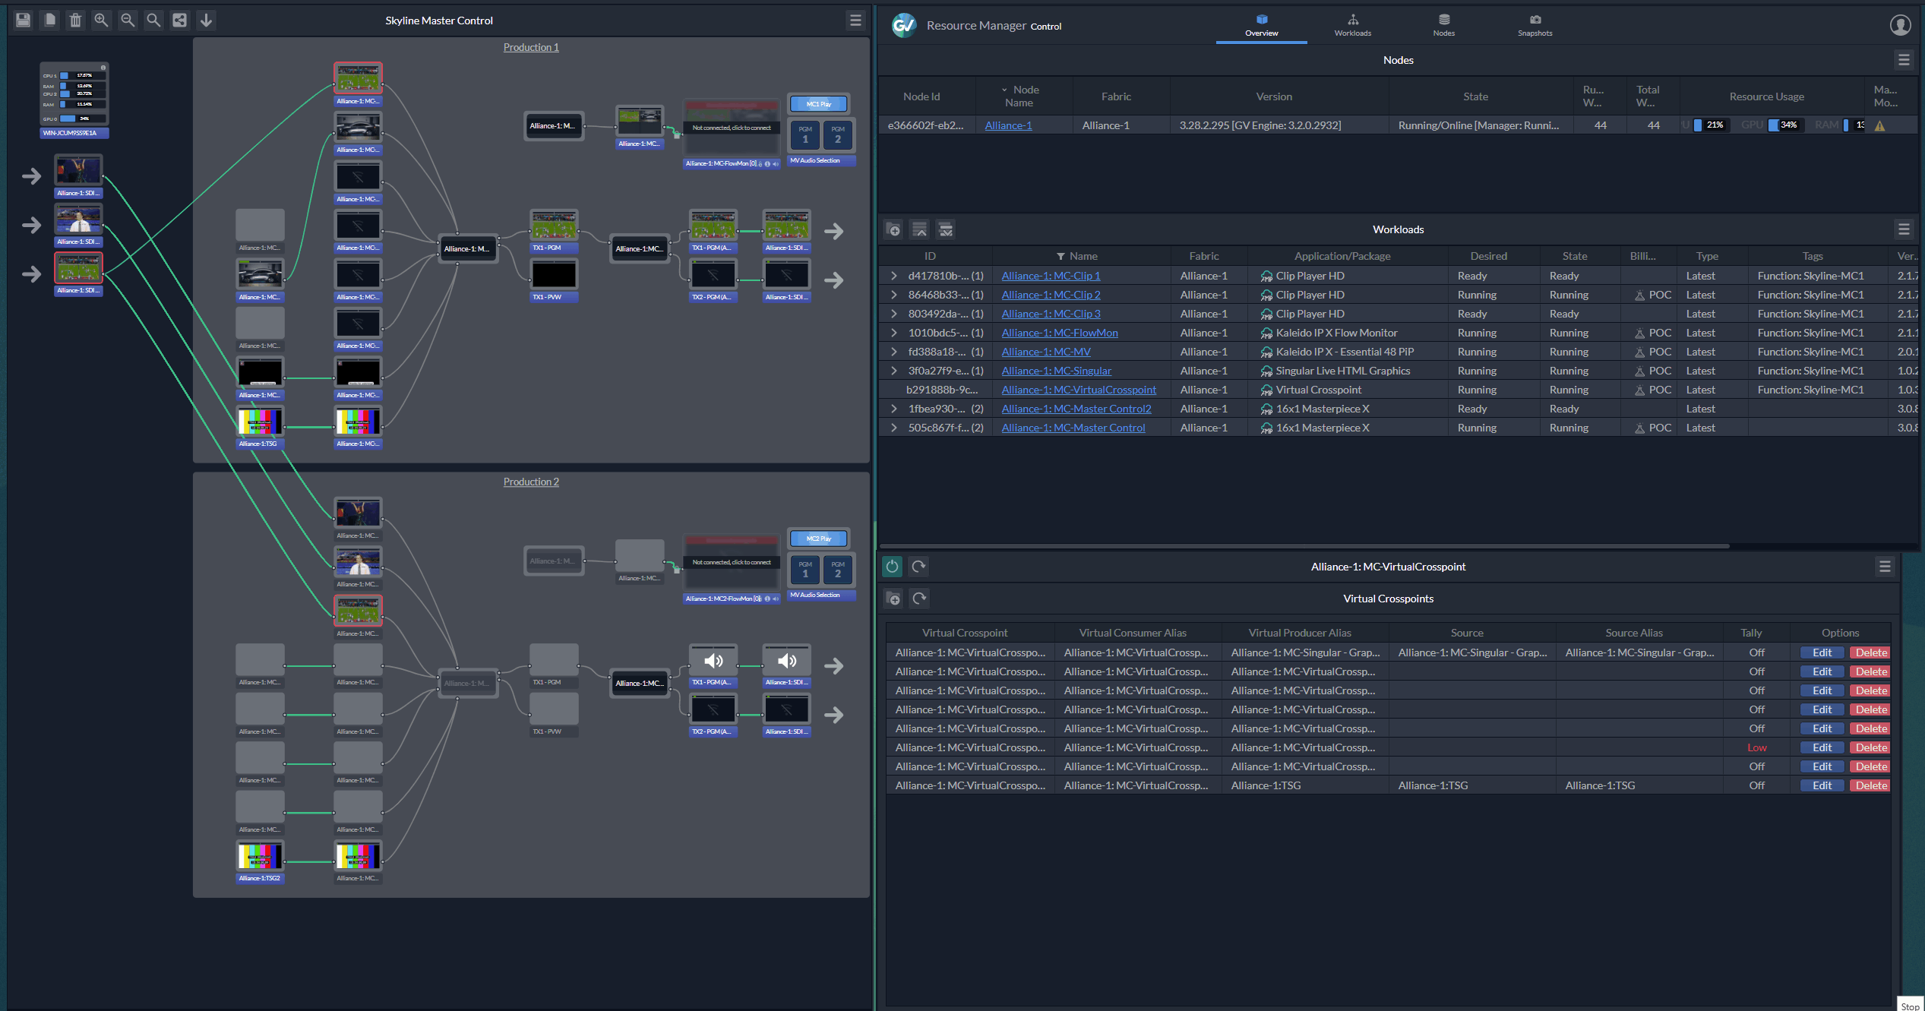Open the Alliance-1 node name link
Image resolution: width=1925 pixels, height=1011 pixels.
pyautogui.click(x=1008, y=125)
